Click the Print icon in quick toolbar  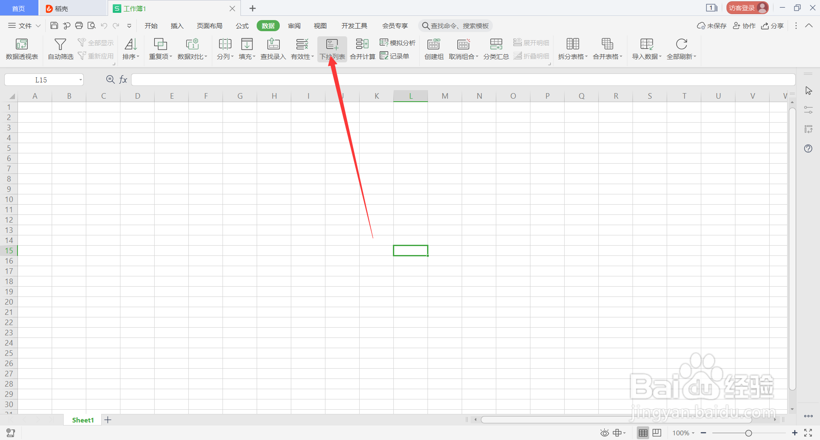pyautogui.click(x=79, y=26)
